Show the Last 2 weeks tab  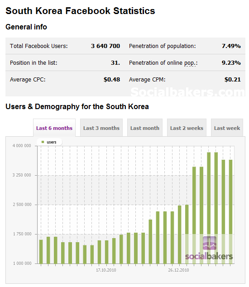click(x=187, y=128)
